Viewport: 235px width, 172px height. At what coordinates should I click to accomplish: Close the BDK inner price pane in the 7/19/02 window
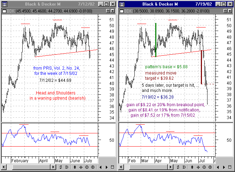(230, 11)
